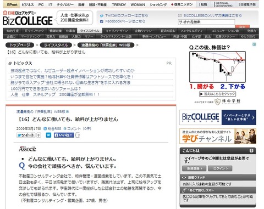Viewport: 264px width, 209px height.
Task: Open the BPnet tab in top bar
Action: coord(12,4)
